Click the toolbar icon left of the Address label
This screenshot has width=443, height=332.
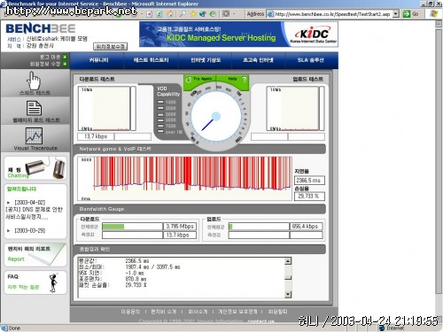point(226,14)
